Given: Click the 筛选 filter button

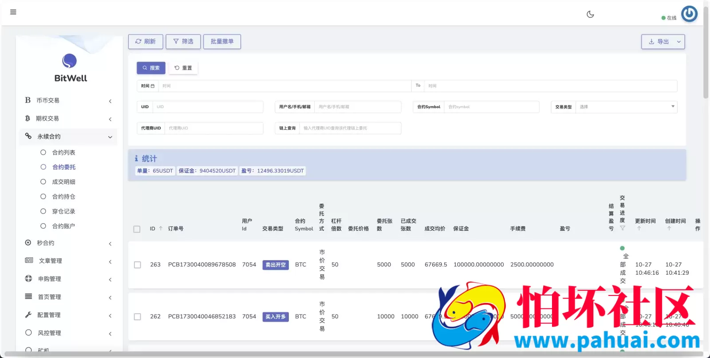Looking at the screenshot, I should (x=183, y=42).
